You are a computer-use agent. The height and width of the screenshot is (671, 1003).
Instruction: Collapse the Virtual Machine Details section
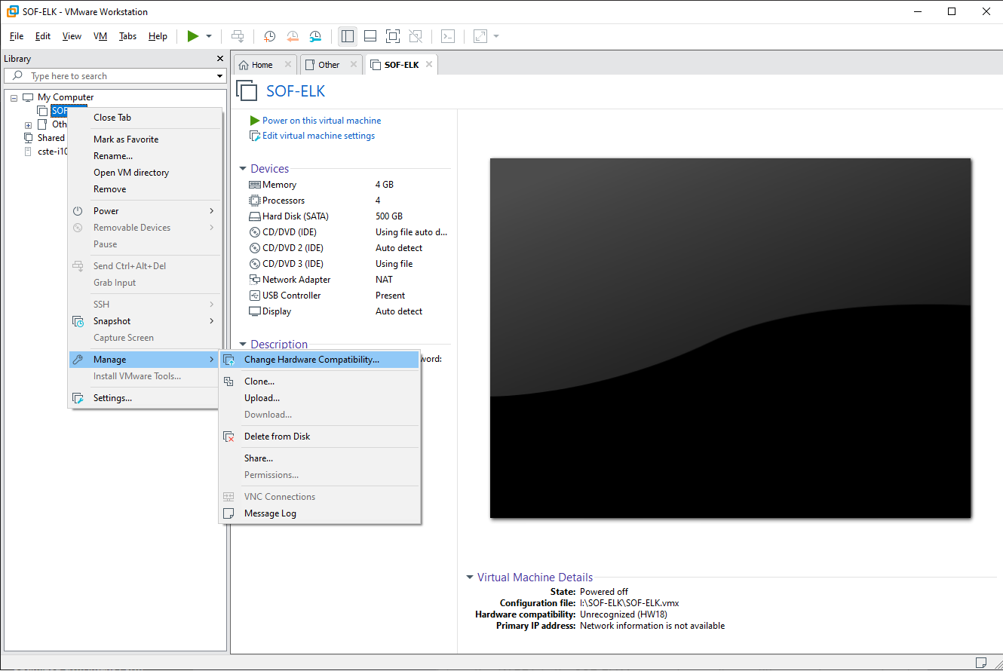coord(470,578)
